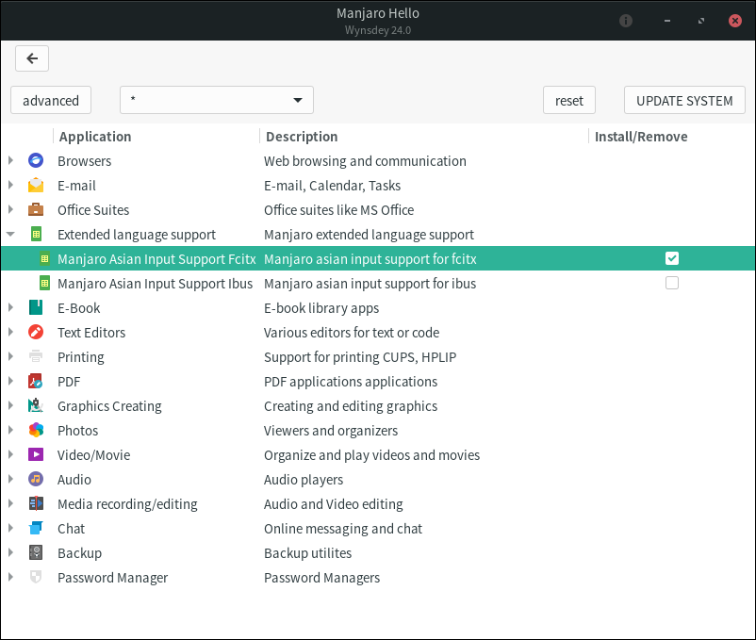Select the Browsers category row
756x640 pixels.
click(x=378, y=160)
